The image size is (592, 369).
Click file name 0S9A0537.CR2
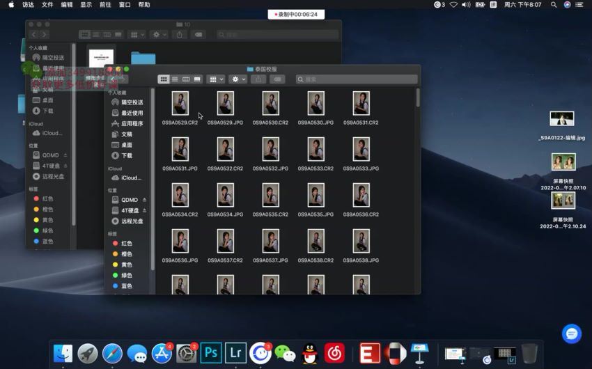click(x=225, y=260)
